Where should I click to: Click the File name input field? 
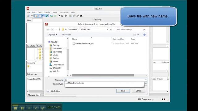click(105, 80)
